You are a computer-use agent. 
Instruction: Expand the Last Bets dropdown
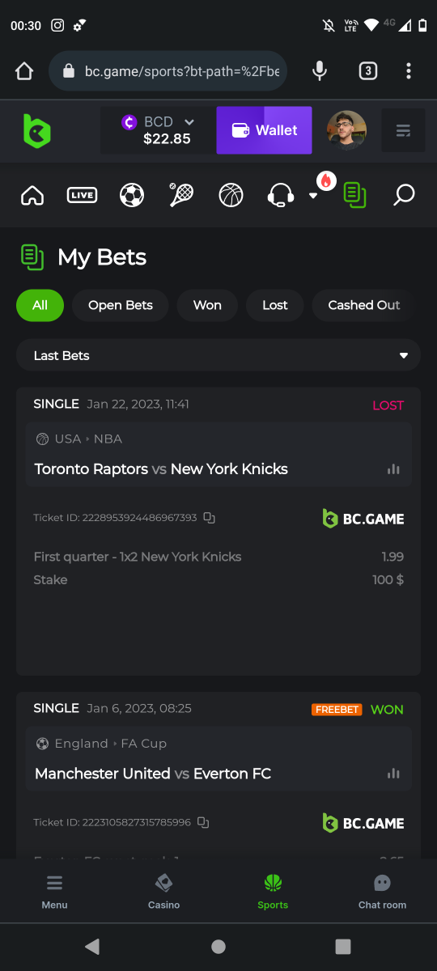pyautogui.click(x=218, y=355)
